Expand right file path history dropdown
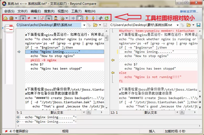 [178, 25]
